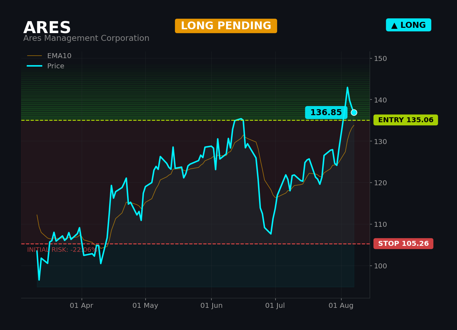Image resolution: width=457 pixels, height=330 pixels.
Task: Click the up-triangle icon in LONG badge
Action: coord(394,25)
